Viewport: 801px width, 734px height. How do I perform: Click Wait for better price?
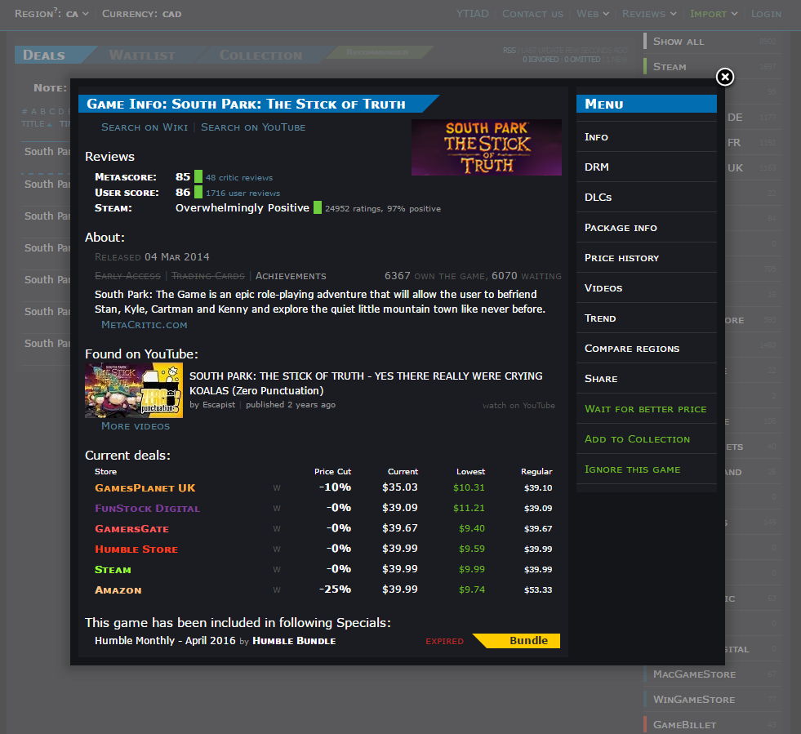point(646,408)
